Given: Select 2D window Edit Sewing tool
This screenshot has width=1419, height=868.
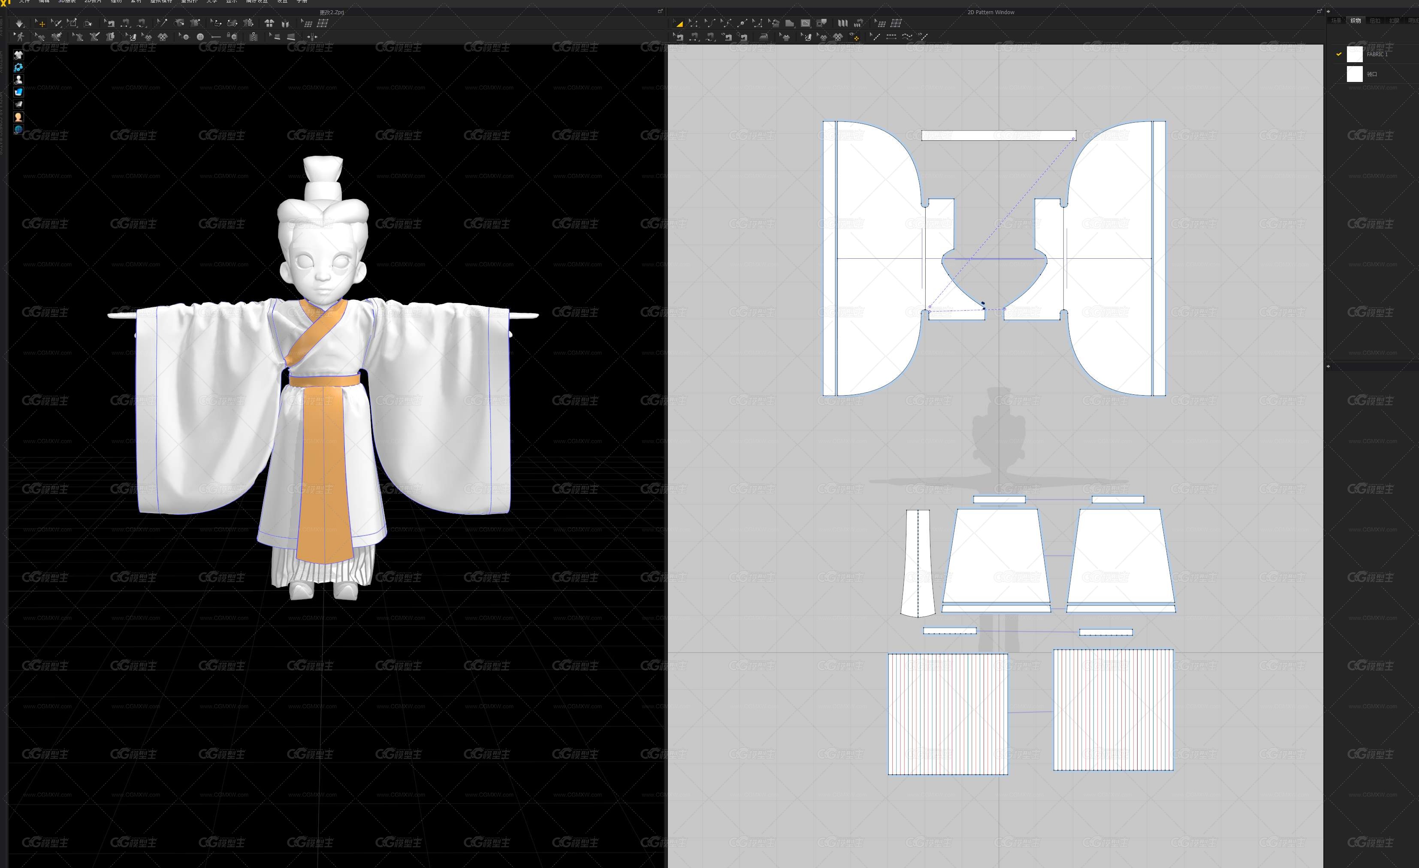Looking at the screenshot, I should point(679,36).
